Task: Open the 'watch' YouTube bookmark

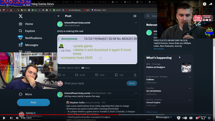Action: pos(87,10)
